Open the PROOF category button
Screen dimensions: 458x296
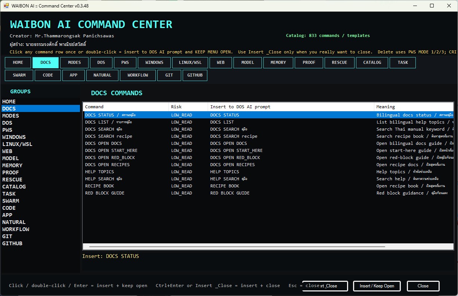coord(309,63)
